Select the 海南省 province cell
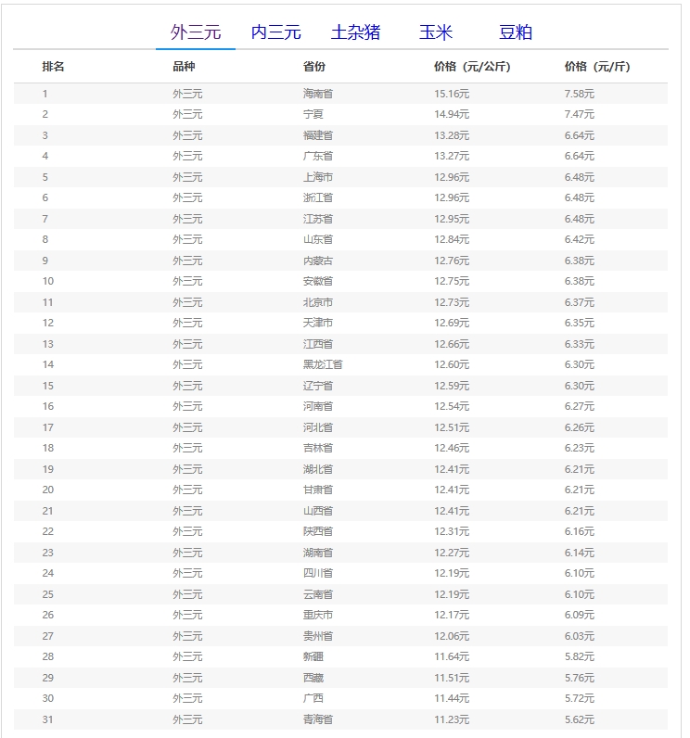Viewport: 690px width, 738px height. point(318,94)
